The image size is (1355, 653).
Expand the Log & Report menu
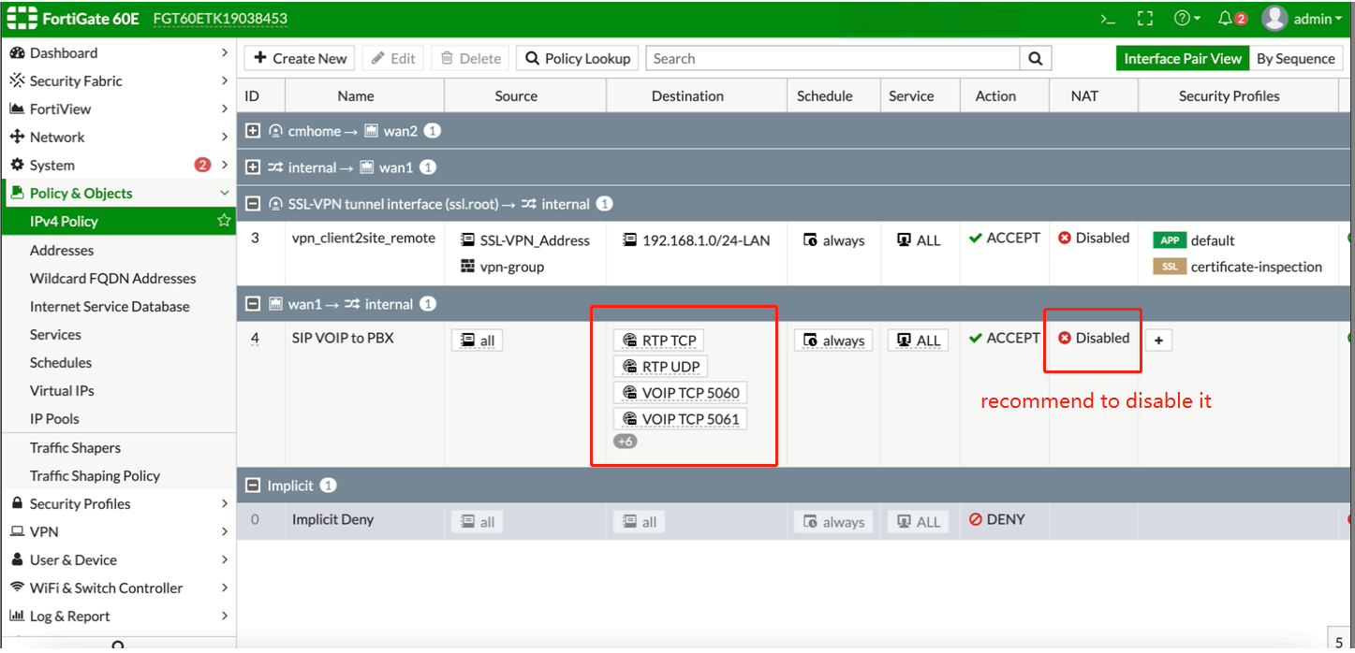coord(118,616)
